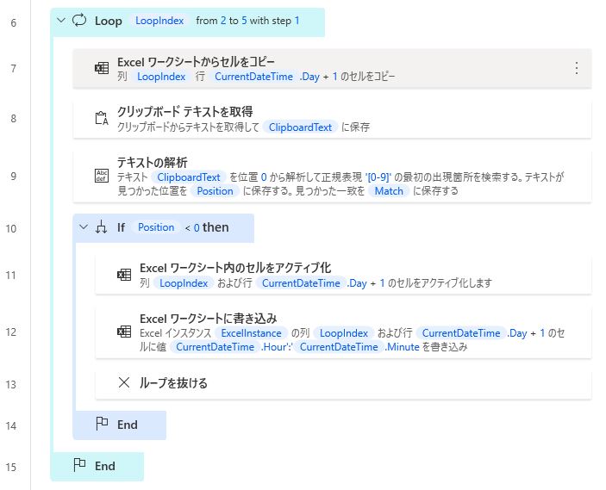The width and height of the screenshot is (606, 490).
Task: Select the ClipboardText variable on row 8
Action: 300,127
